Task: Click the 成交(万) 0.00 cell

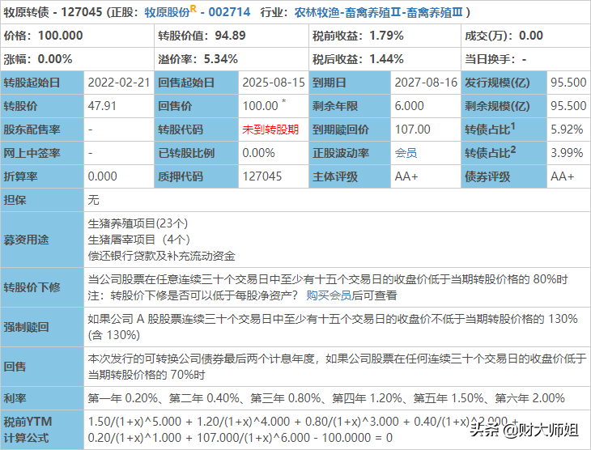Action: click(525, 36)
